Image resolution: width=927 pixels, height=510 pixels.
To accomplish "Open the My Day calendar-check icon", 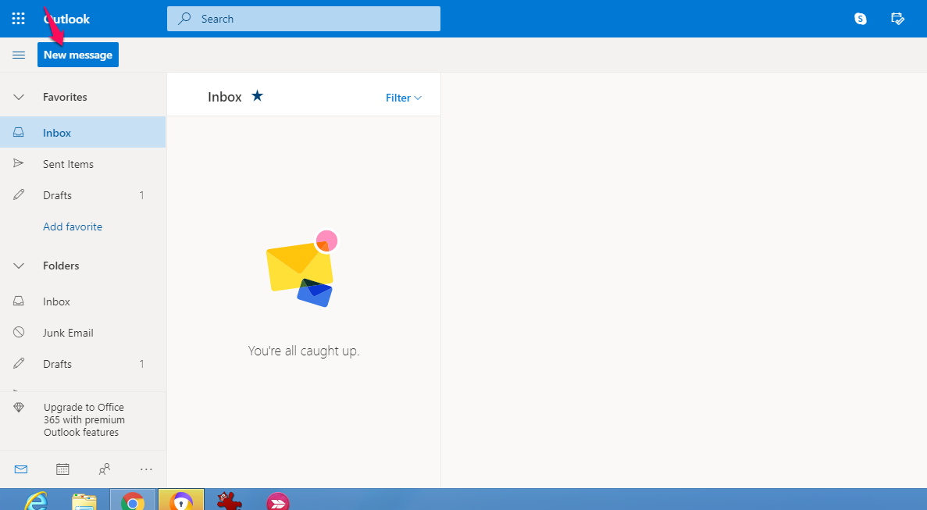I will tap(897, 18).
